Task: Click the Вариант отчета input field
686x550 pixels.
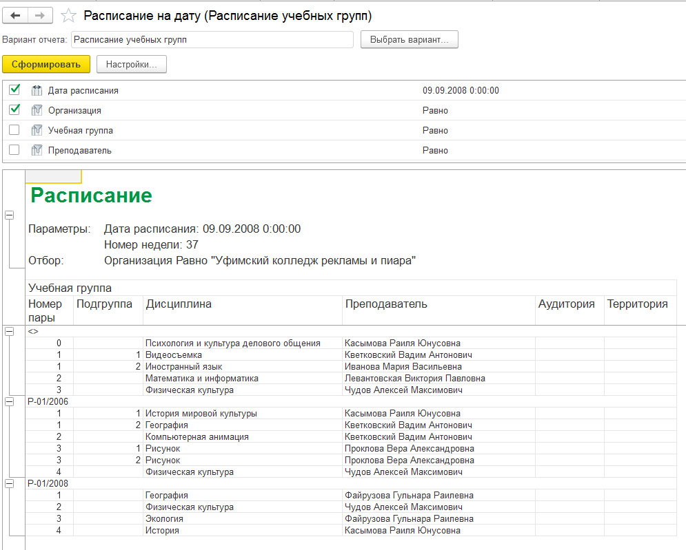Action: (x=212, y=40)
